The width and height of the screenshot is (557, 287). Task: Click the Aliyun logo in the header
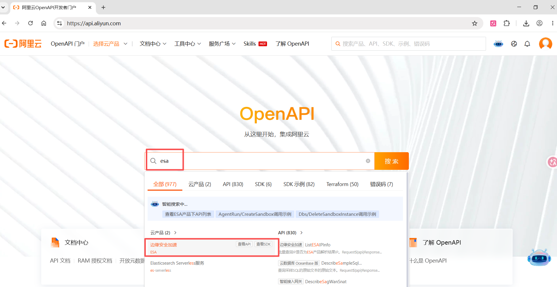(x=23, y=44)
